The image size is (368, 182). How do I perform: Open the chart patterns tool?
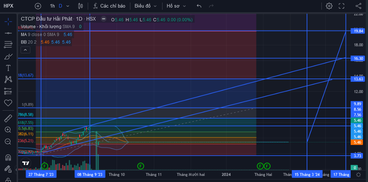point(8,79)
